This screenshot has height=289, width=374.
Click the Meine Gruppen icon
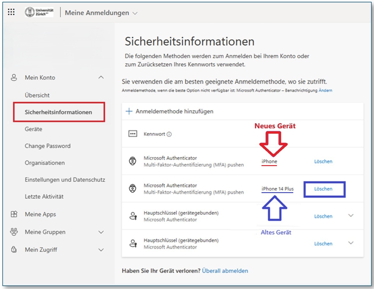(14, 232)
